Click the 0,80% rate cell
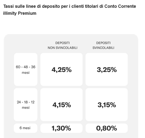145x138 pixels. pos(107,128)
